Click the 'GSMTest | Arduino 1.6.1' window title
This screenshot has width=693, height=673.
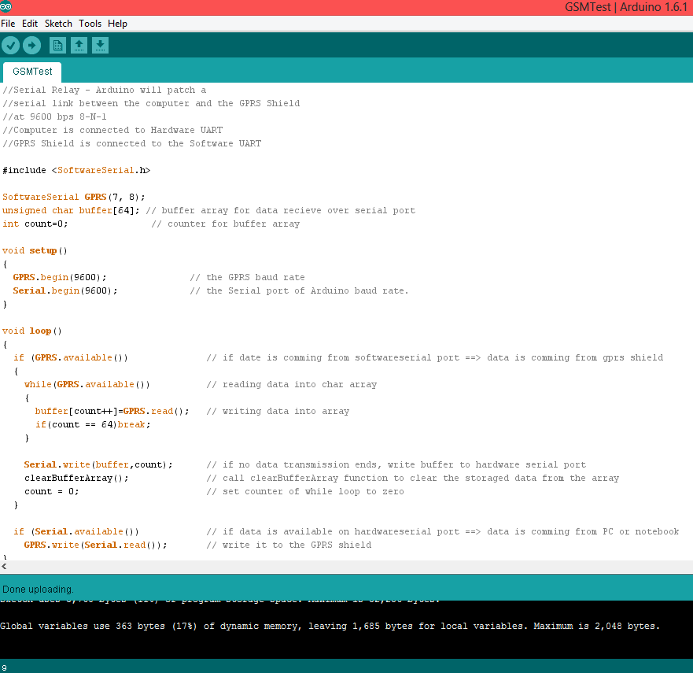coord(626,7)
